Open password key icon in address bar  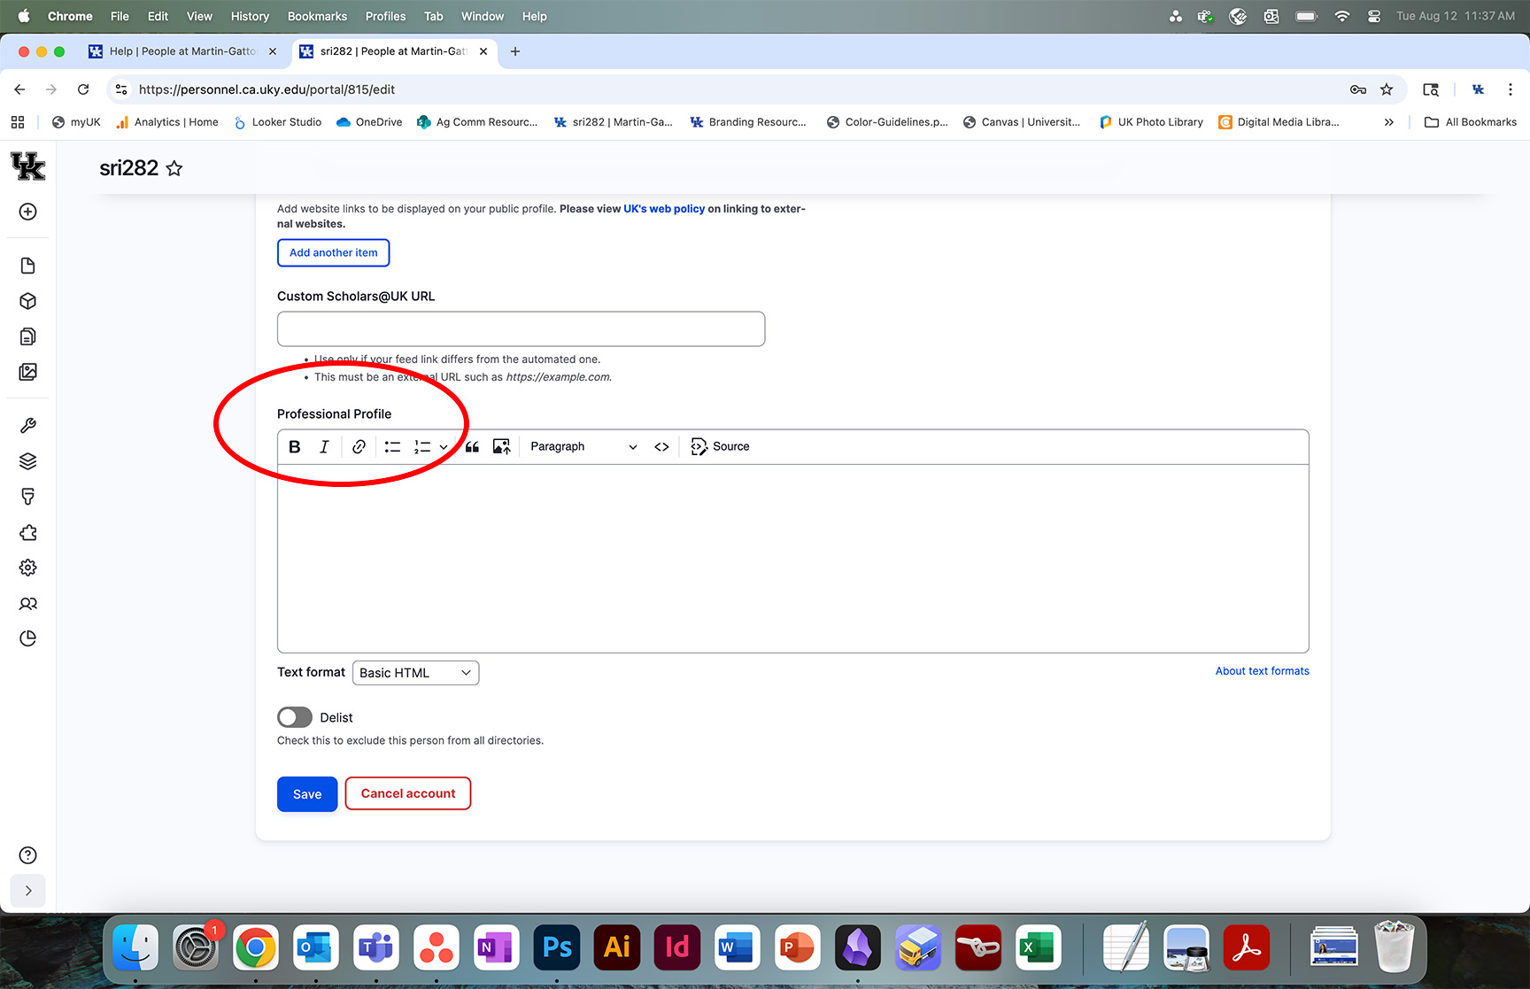click(x=1358, y=89)
